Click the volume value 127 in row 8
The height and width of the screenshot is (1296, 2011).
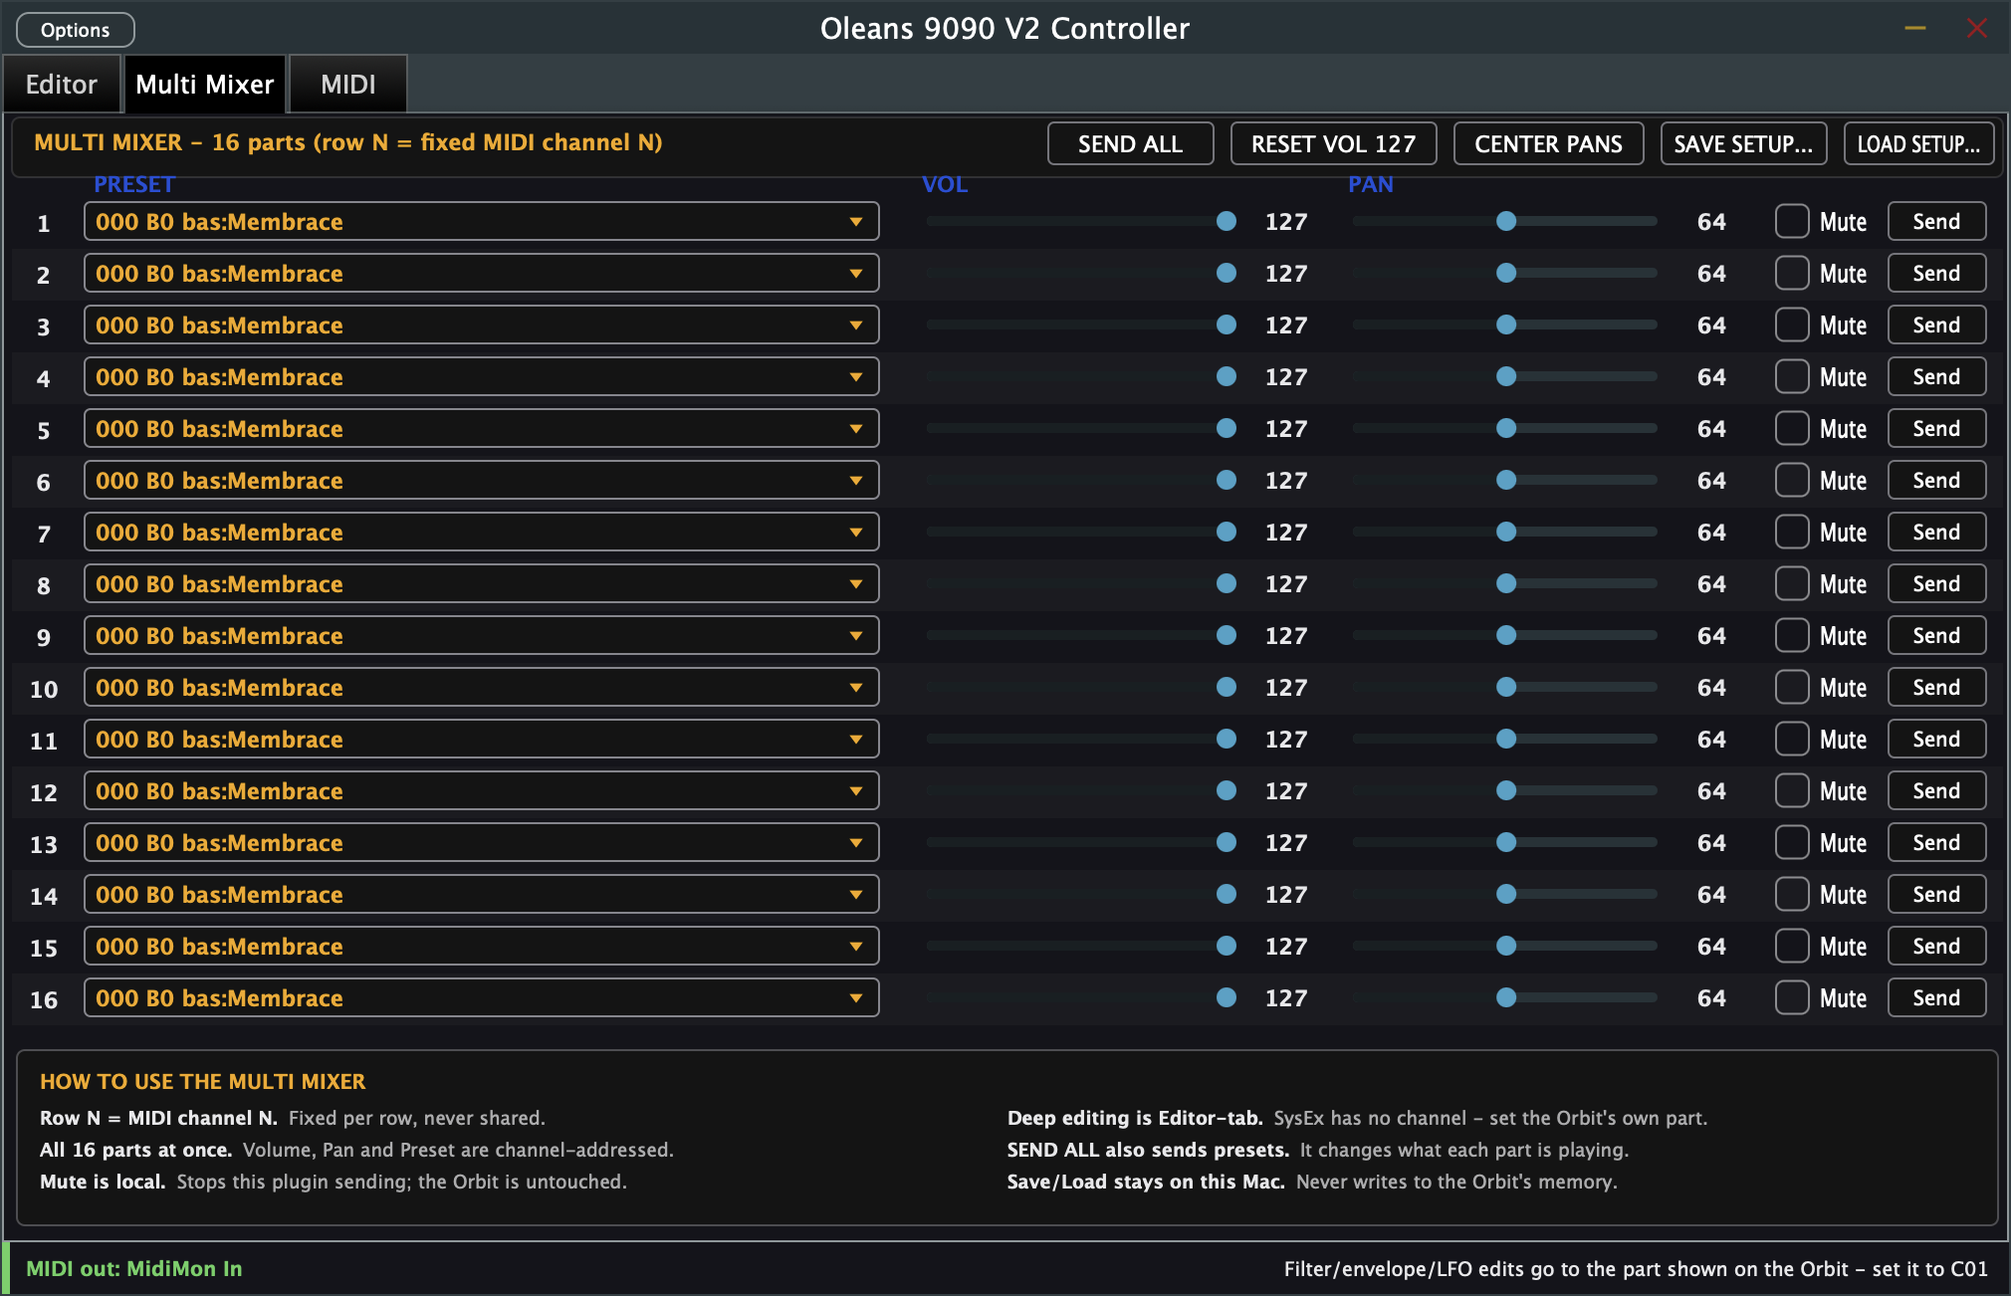(1286, 584)
